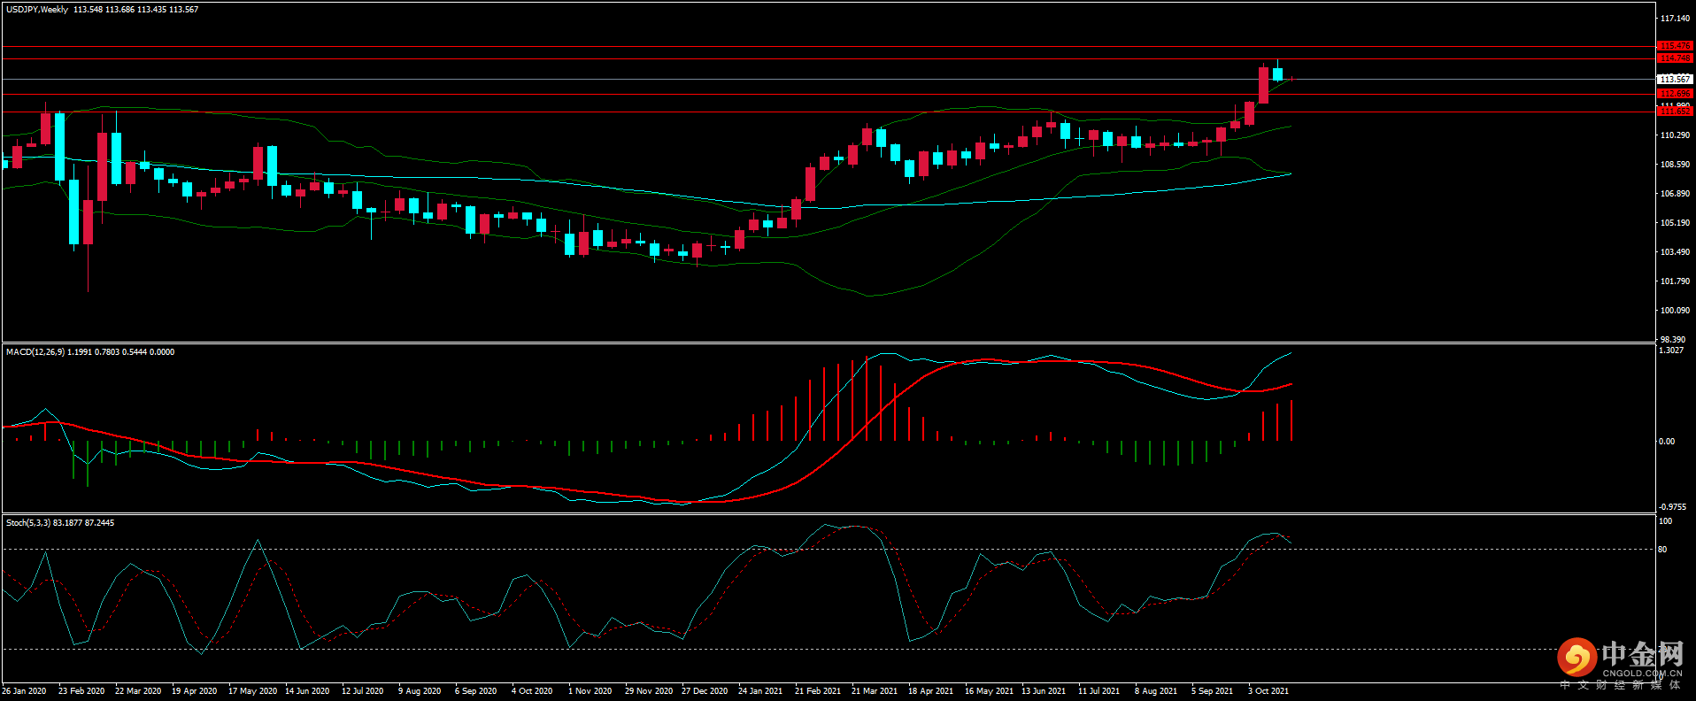Click the USDJPY,Weekly chart title
The width and height of the screenshot is (1696, 701).
click(x=37, y=10)
